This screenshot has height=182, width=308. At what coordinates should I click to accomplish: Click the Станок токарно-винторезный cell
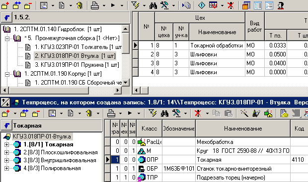243,169
